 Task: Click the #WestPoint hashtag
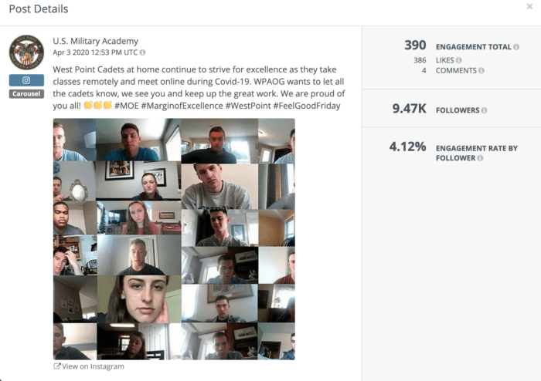point(248,106)
